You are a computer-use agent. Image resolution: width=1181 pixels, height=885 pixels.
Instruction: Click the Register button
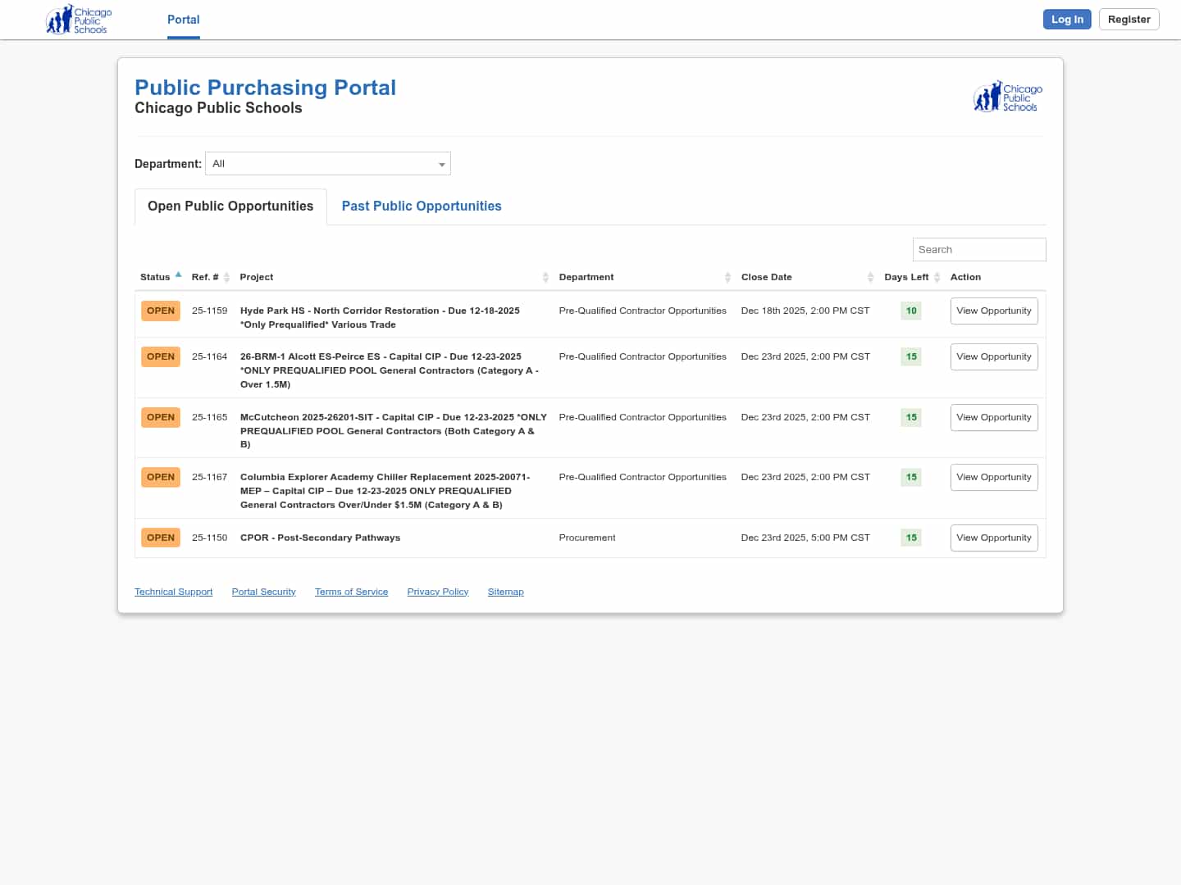[1129, 20]
